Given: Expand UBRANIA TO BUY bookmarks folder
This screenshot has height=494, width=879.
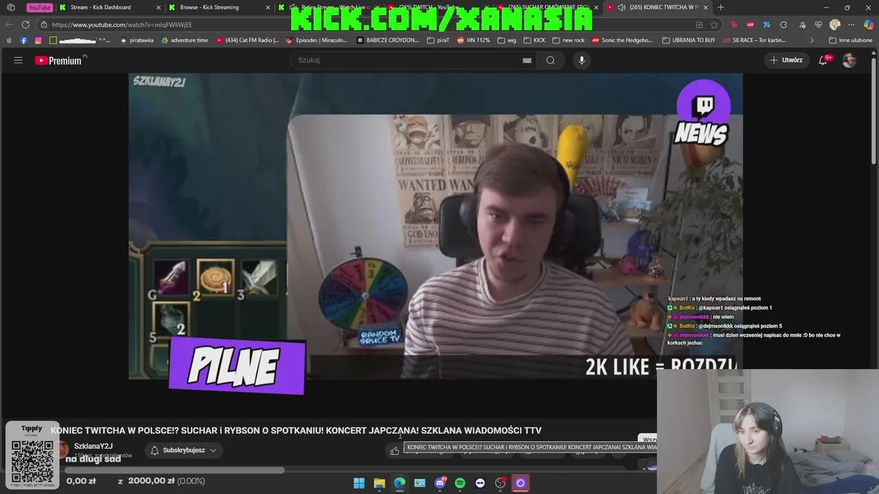Looking at the screenshot, I should pyautogui.click(x=689, y=40).
